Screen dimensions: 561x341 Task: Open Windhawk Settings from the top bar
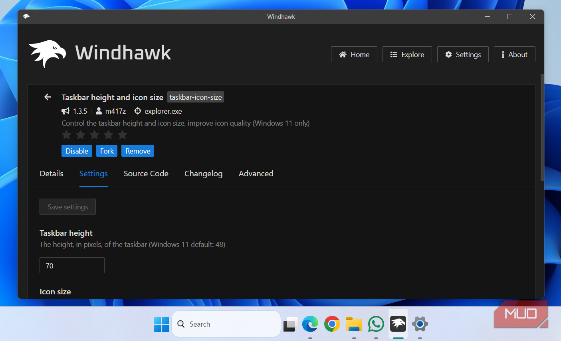(x=463, y=54)
